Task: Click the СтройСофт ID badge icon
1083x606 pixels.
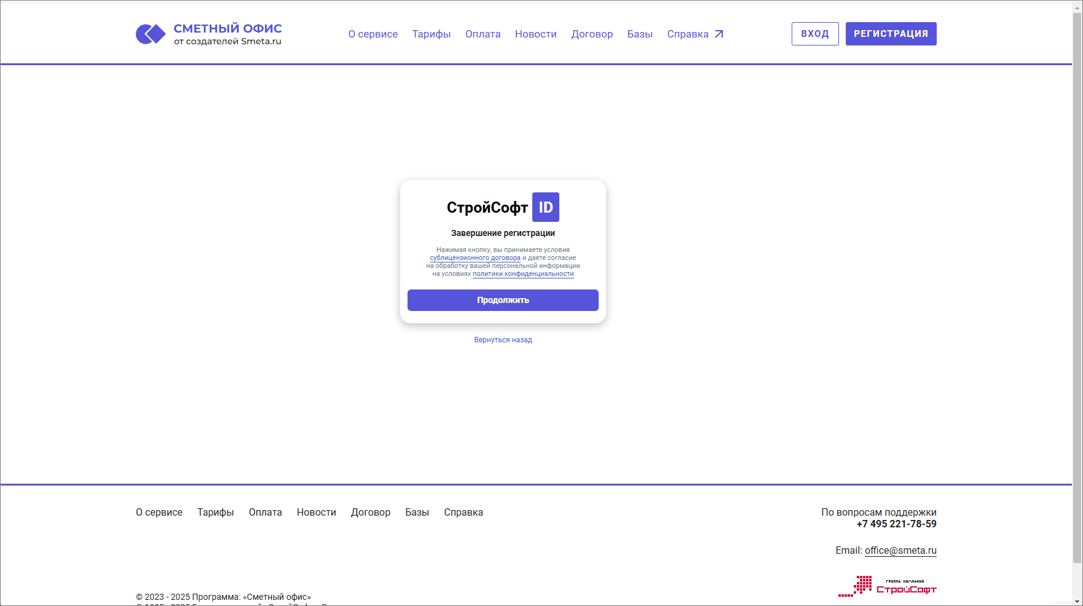Action: tap(545, 207)
